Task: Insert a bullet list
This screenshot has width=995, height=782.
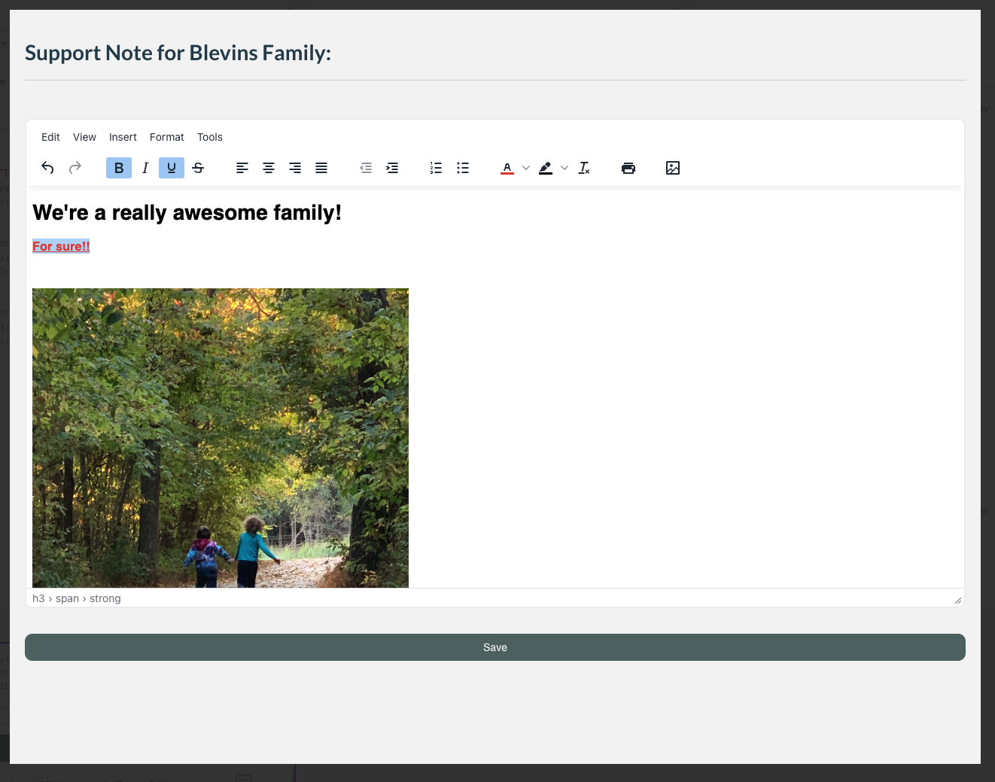Action: 463,168
